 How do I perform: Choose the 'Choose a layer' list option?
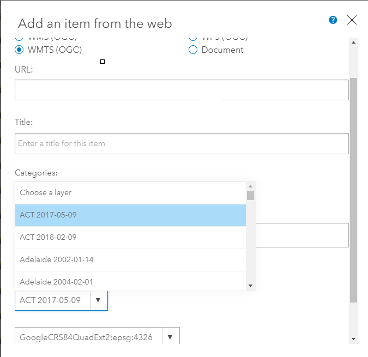[x=130, y=193]
